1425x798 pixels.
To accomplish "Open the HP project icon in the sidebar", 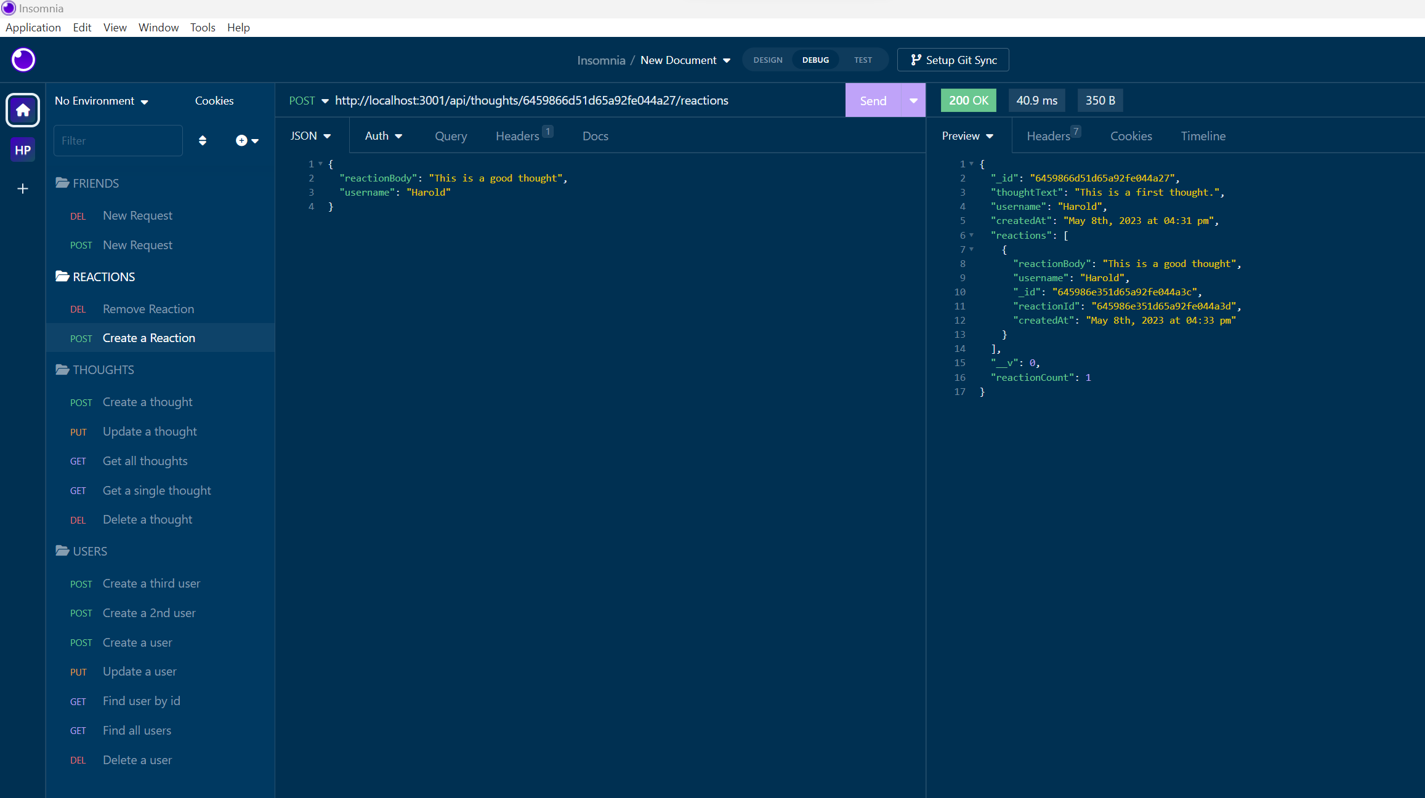I will [x=22, y=150].
